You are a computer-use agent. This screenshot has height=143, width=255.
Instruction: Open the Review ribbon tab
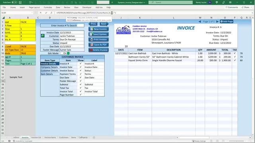point(67,7)
